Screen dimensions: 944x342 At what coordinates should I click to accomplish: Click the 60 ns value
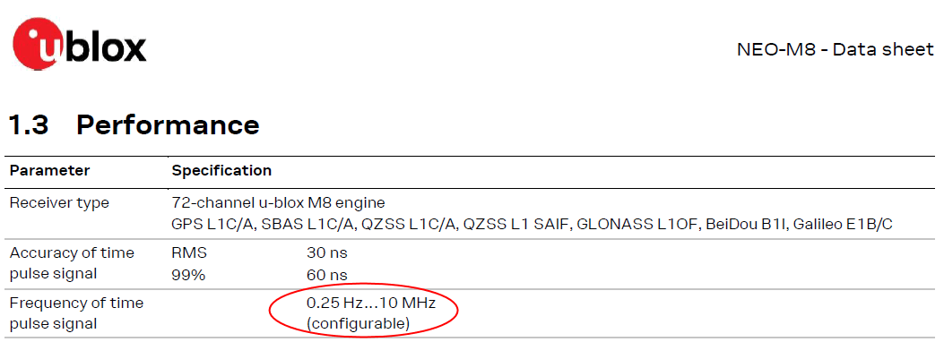pos(327,275)
